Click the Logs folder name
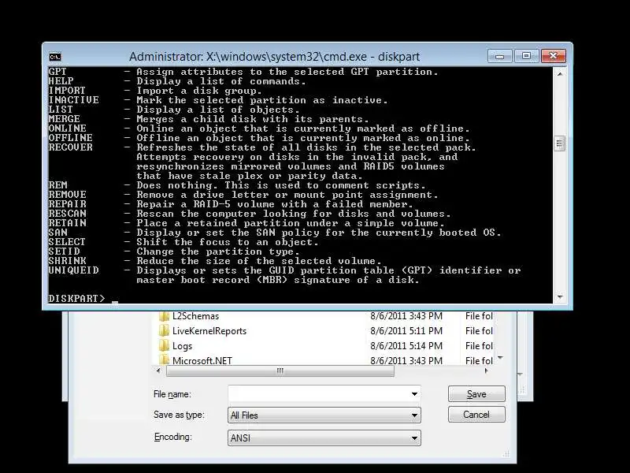Screen dimensions: 630x473 tap(183, 346)
